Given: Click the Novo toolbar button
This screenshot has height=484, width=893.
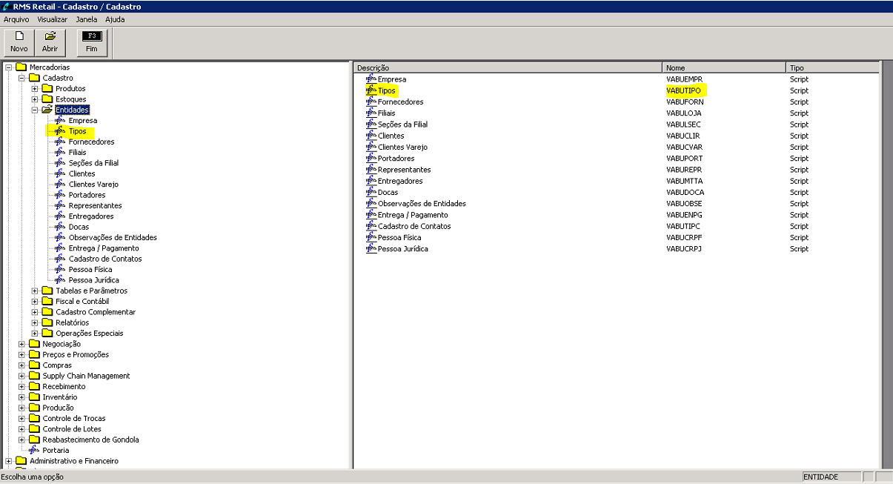Looking at the screenshot, I should tap(19, 42).
